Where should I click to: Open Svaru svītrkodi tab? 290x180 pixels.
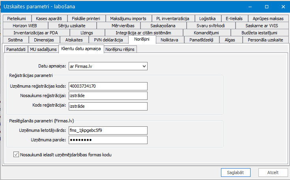(211, 26)
